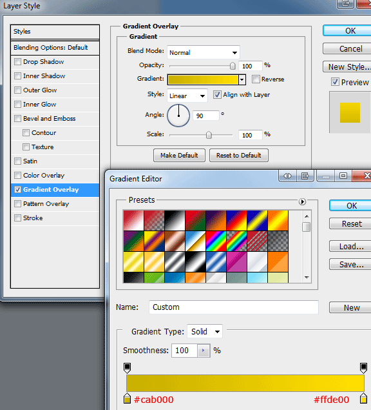Choose the blue-yellow-blue gradient preset
Image resolution: width=371 pixels, height=410 pixels.
coord(257,220)
